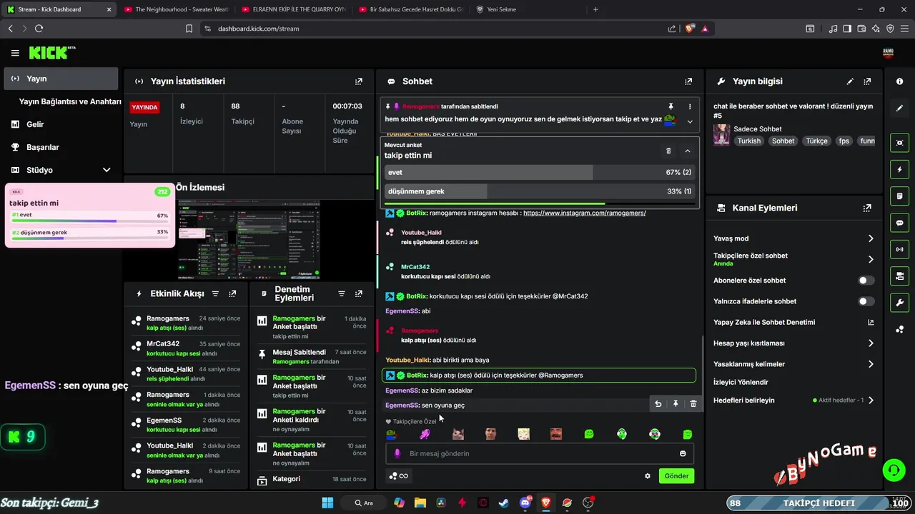This screenshot has width=915, height=514.
Task: Open Steam from the Windows taskbar
Action: pyautogui.click(x=504, y=503)
